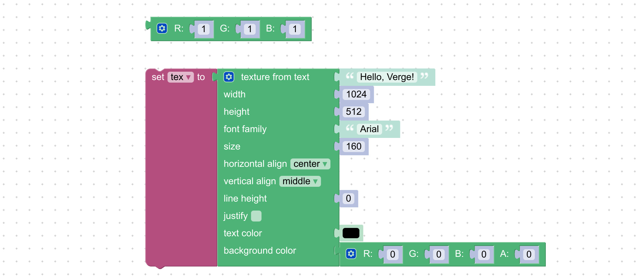
Task: Edit the B value 0 in the background color block
Action: coord(484,254)
